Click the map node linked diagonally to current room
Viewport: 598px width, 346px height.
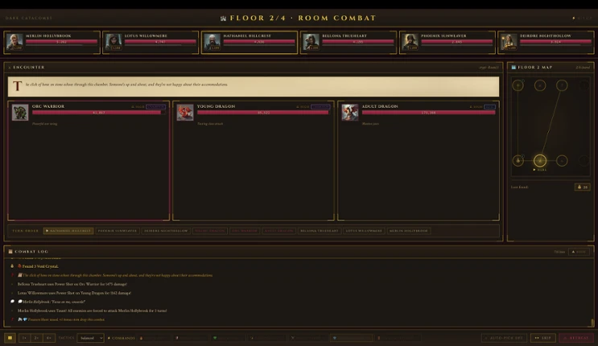tap(562, 85)
